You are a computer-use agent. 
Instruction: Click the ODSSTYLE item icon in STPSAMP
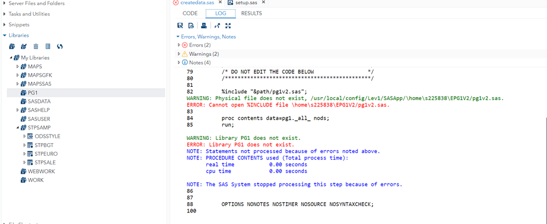coord(31,137)
